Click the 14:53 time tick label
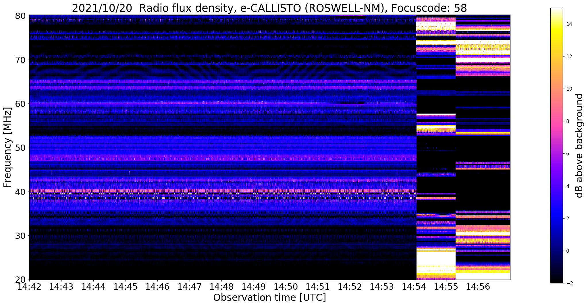588x306 pixels. (x=382, y=286)
